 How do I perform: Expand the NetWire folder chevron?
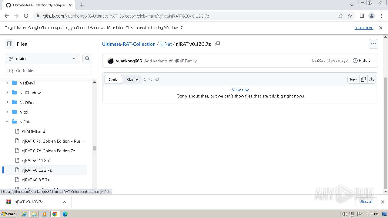(7, 102)
